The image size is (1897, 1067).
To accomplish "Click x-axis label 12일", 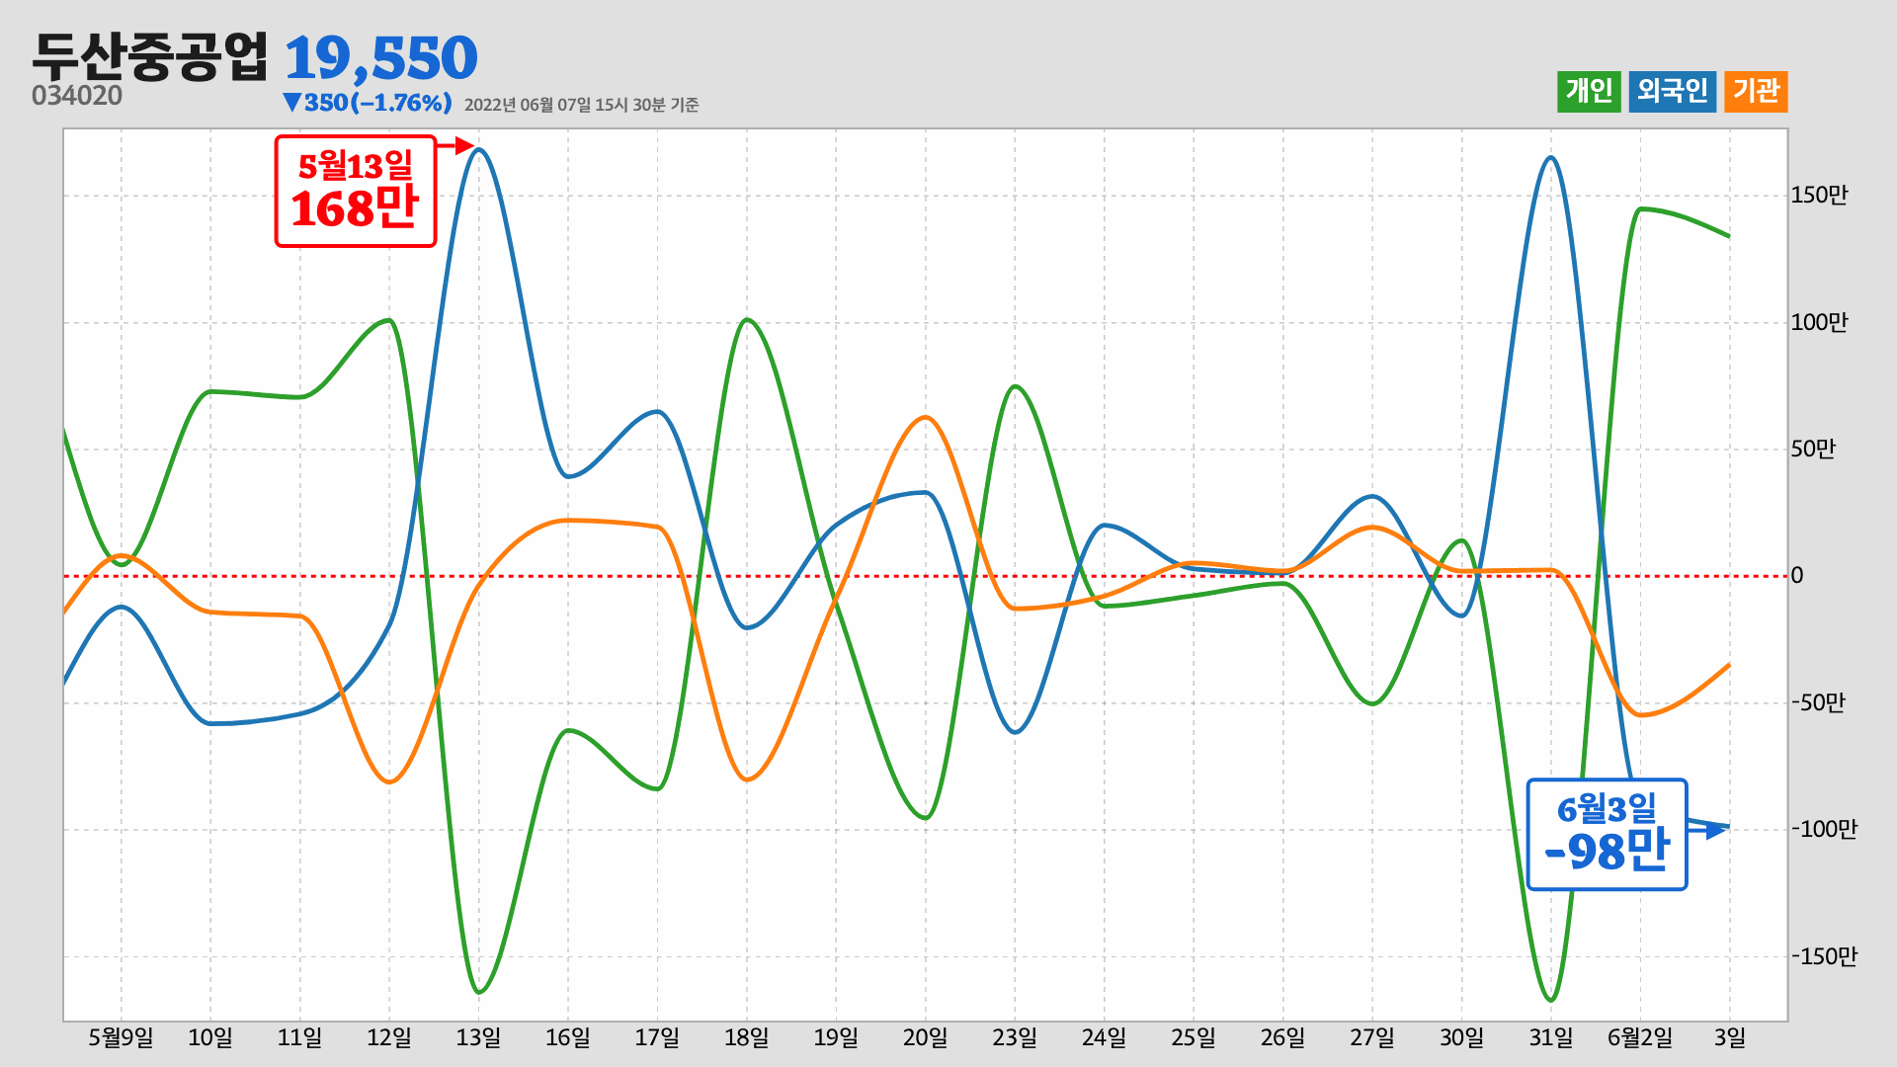I will pos(389,1037).
